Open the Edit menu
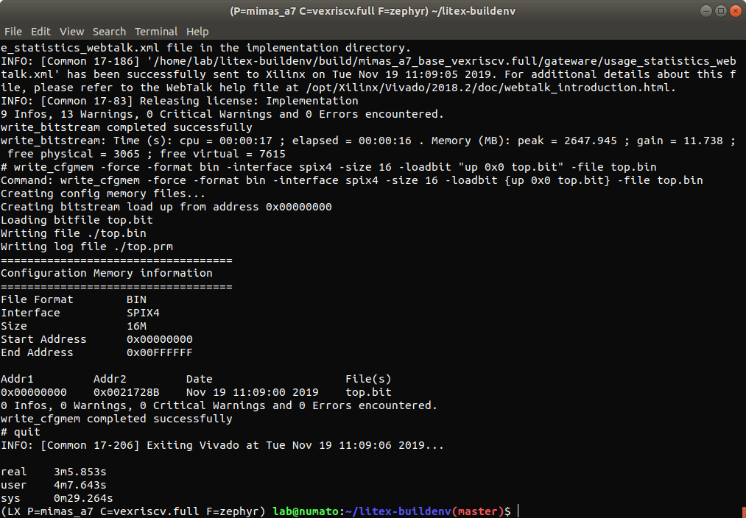746x518 pixels. (41, 32)
